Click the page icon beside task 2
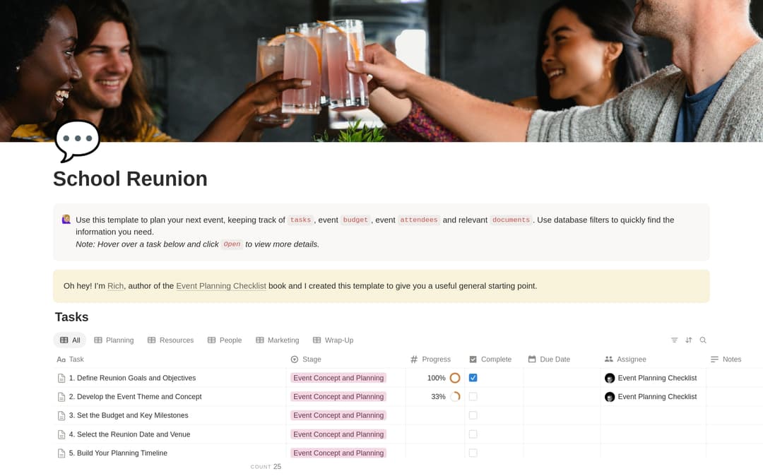 pyautogui.click(x=61, y=397)
